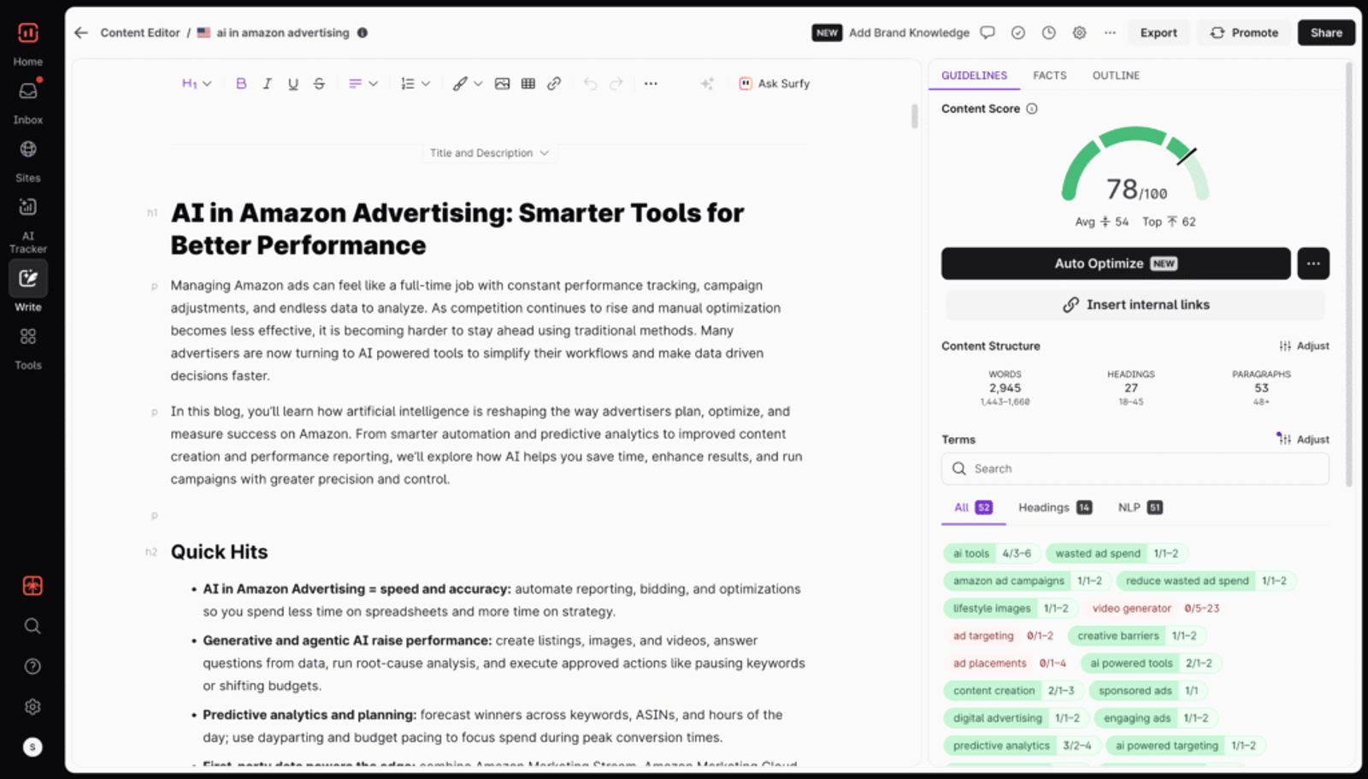Image resolution: width=1368 pixels, height=779 pixels.
Task: Click the circled checkmark icon in the header
Action: tap(1018, 32)
